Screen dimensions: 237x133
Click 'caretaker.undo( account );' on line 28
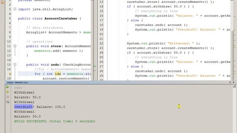tap(161, 71)
